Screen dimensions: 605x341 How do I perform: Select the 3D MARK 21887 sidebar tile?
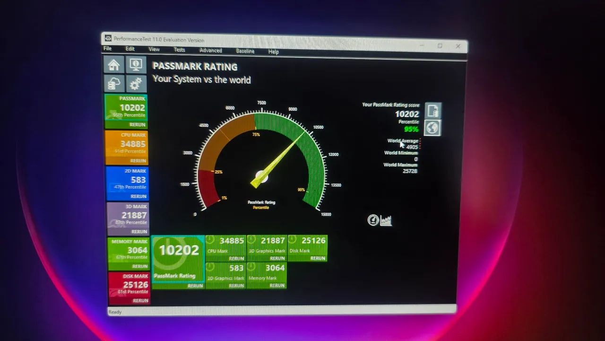128,219
